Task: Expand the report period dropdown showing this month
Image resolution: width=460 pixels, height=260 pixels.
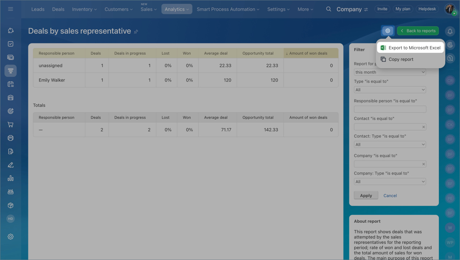Action: (x=390, y=72)
